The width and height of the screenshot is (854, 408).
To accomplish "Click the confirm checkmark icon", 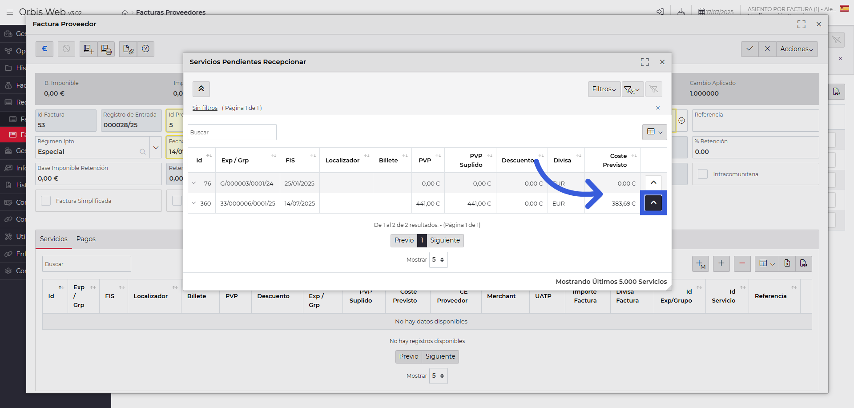I will pyautogui.click(x=749, y=49).
